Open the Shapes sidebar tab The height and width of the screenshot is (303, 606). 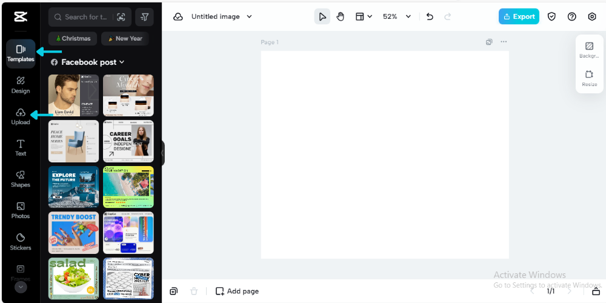click(21, 179)
